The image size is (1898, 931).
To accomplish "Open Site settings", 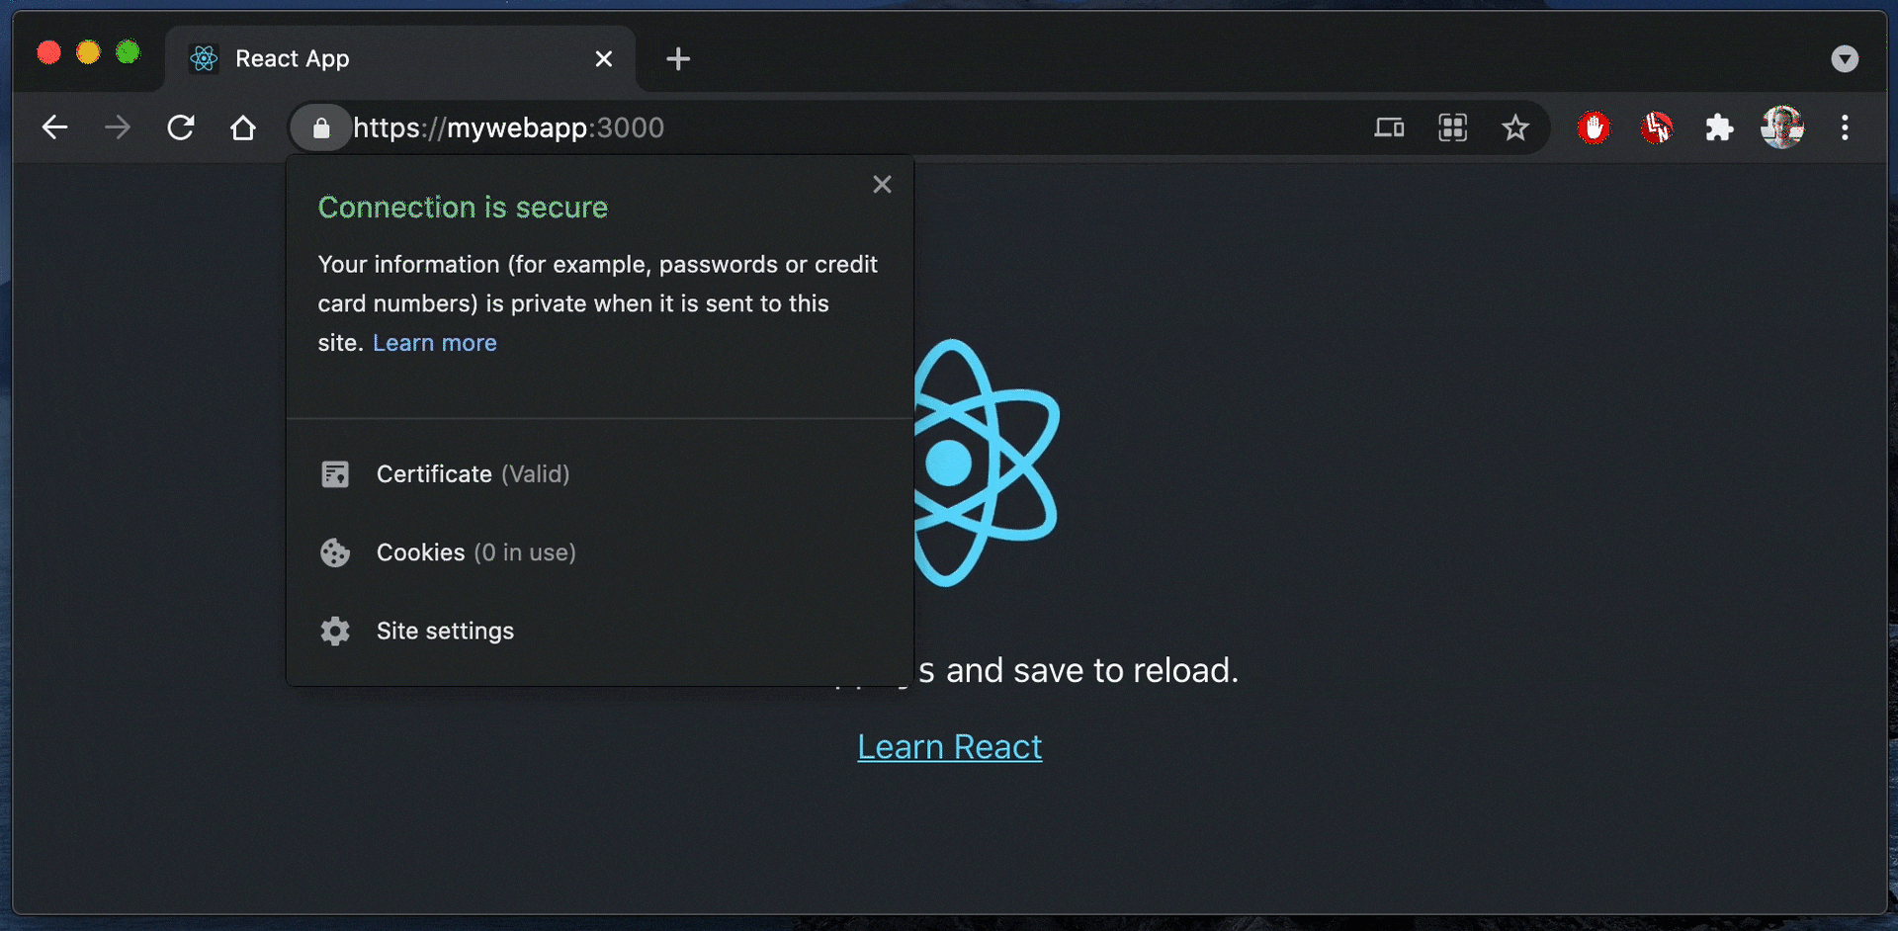I will [600, 631].
